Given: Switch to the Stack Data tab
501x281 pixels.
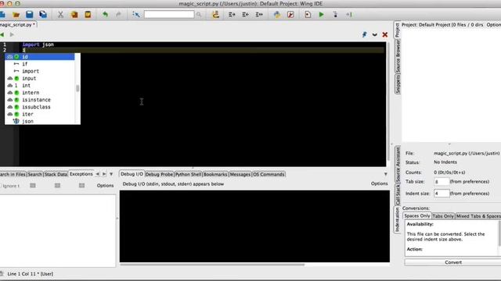Looking at the screenshot, I should [56, 174].
